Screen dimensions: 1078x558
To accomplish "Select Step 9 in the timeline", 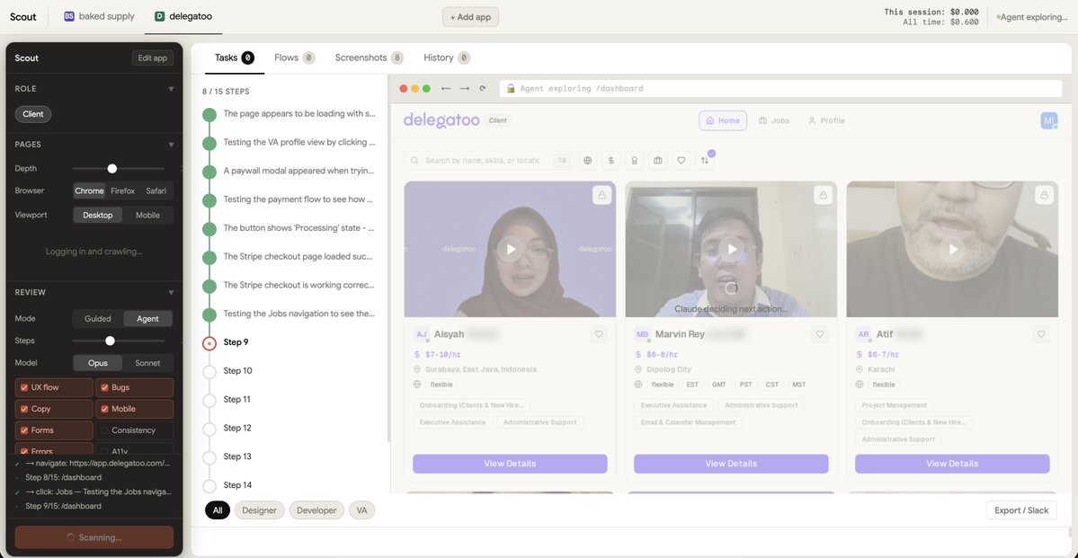I will 236,342.
